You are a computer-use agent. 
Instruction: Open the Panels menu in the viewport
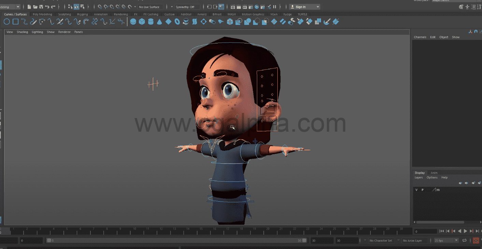[x=78, y=32]
